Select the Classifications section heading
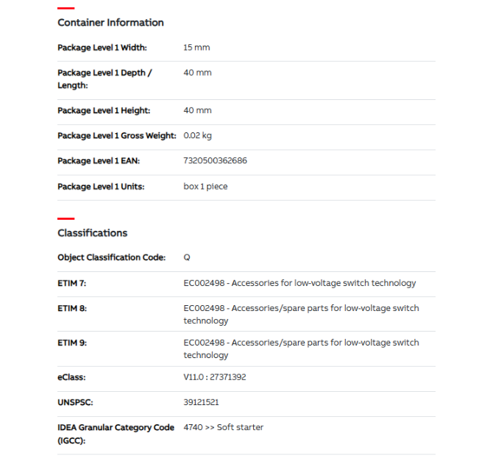The image size is (504, 461). [x=92, y=233]
